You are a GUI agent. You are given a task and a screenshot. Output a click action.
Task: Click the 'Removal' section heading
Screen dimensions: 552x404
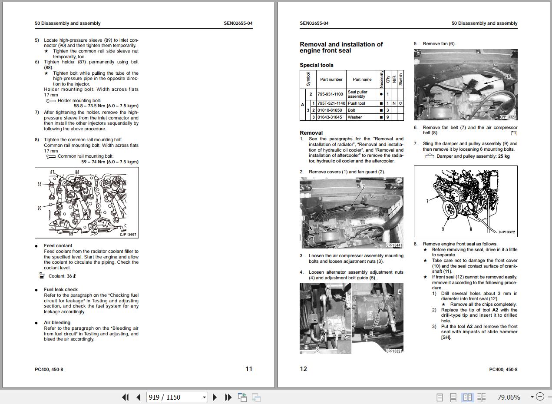click(311, 133)
